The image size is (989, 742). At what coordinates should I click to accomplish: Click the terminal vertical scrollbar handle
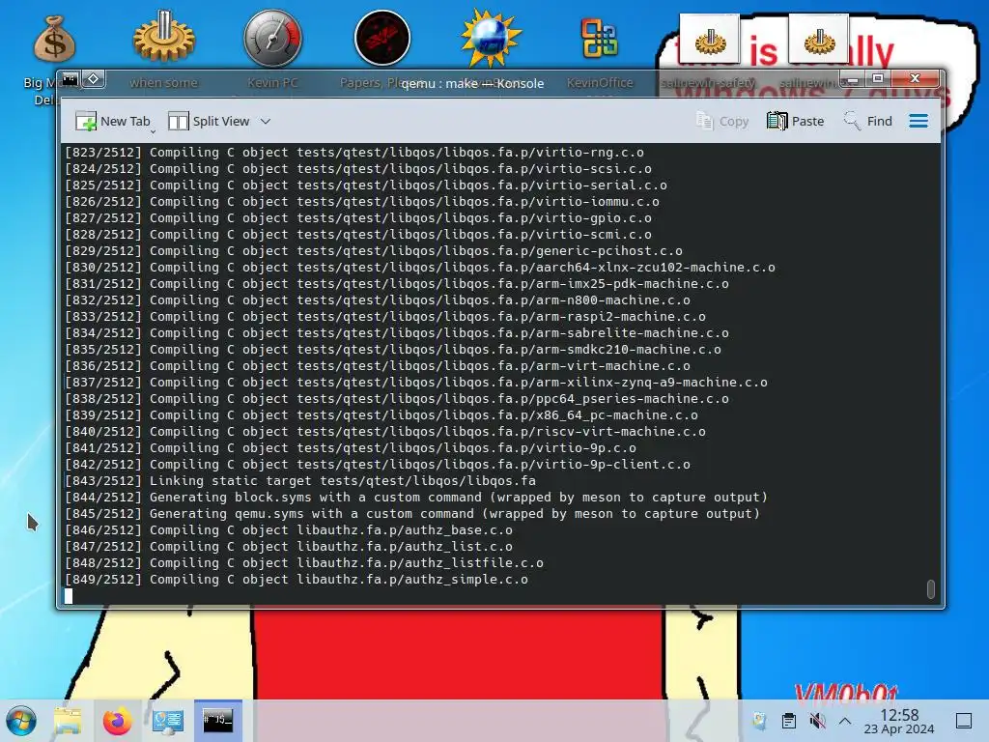tap(930, 588)
